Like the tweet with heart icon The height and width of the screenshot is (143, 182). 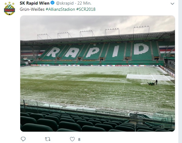click(72, 139)
